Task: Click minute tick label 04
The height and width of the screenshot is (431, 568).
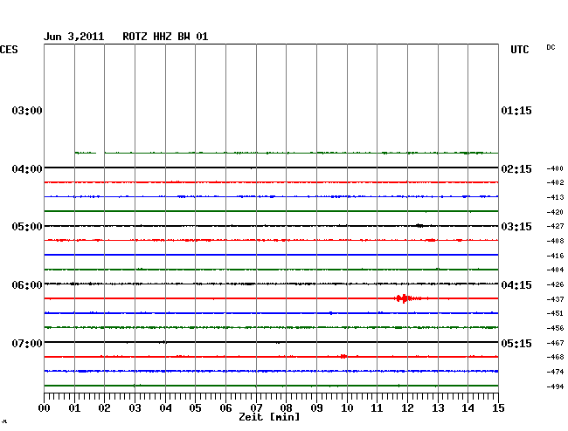Action: [165, 408]
